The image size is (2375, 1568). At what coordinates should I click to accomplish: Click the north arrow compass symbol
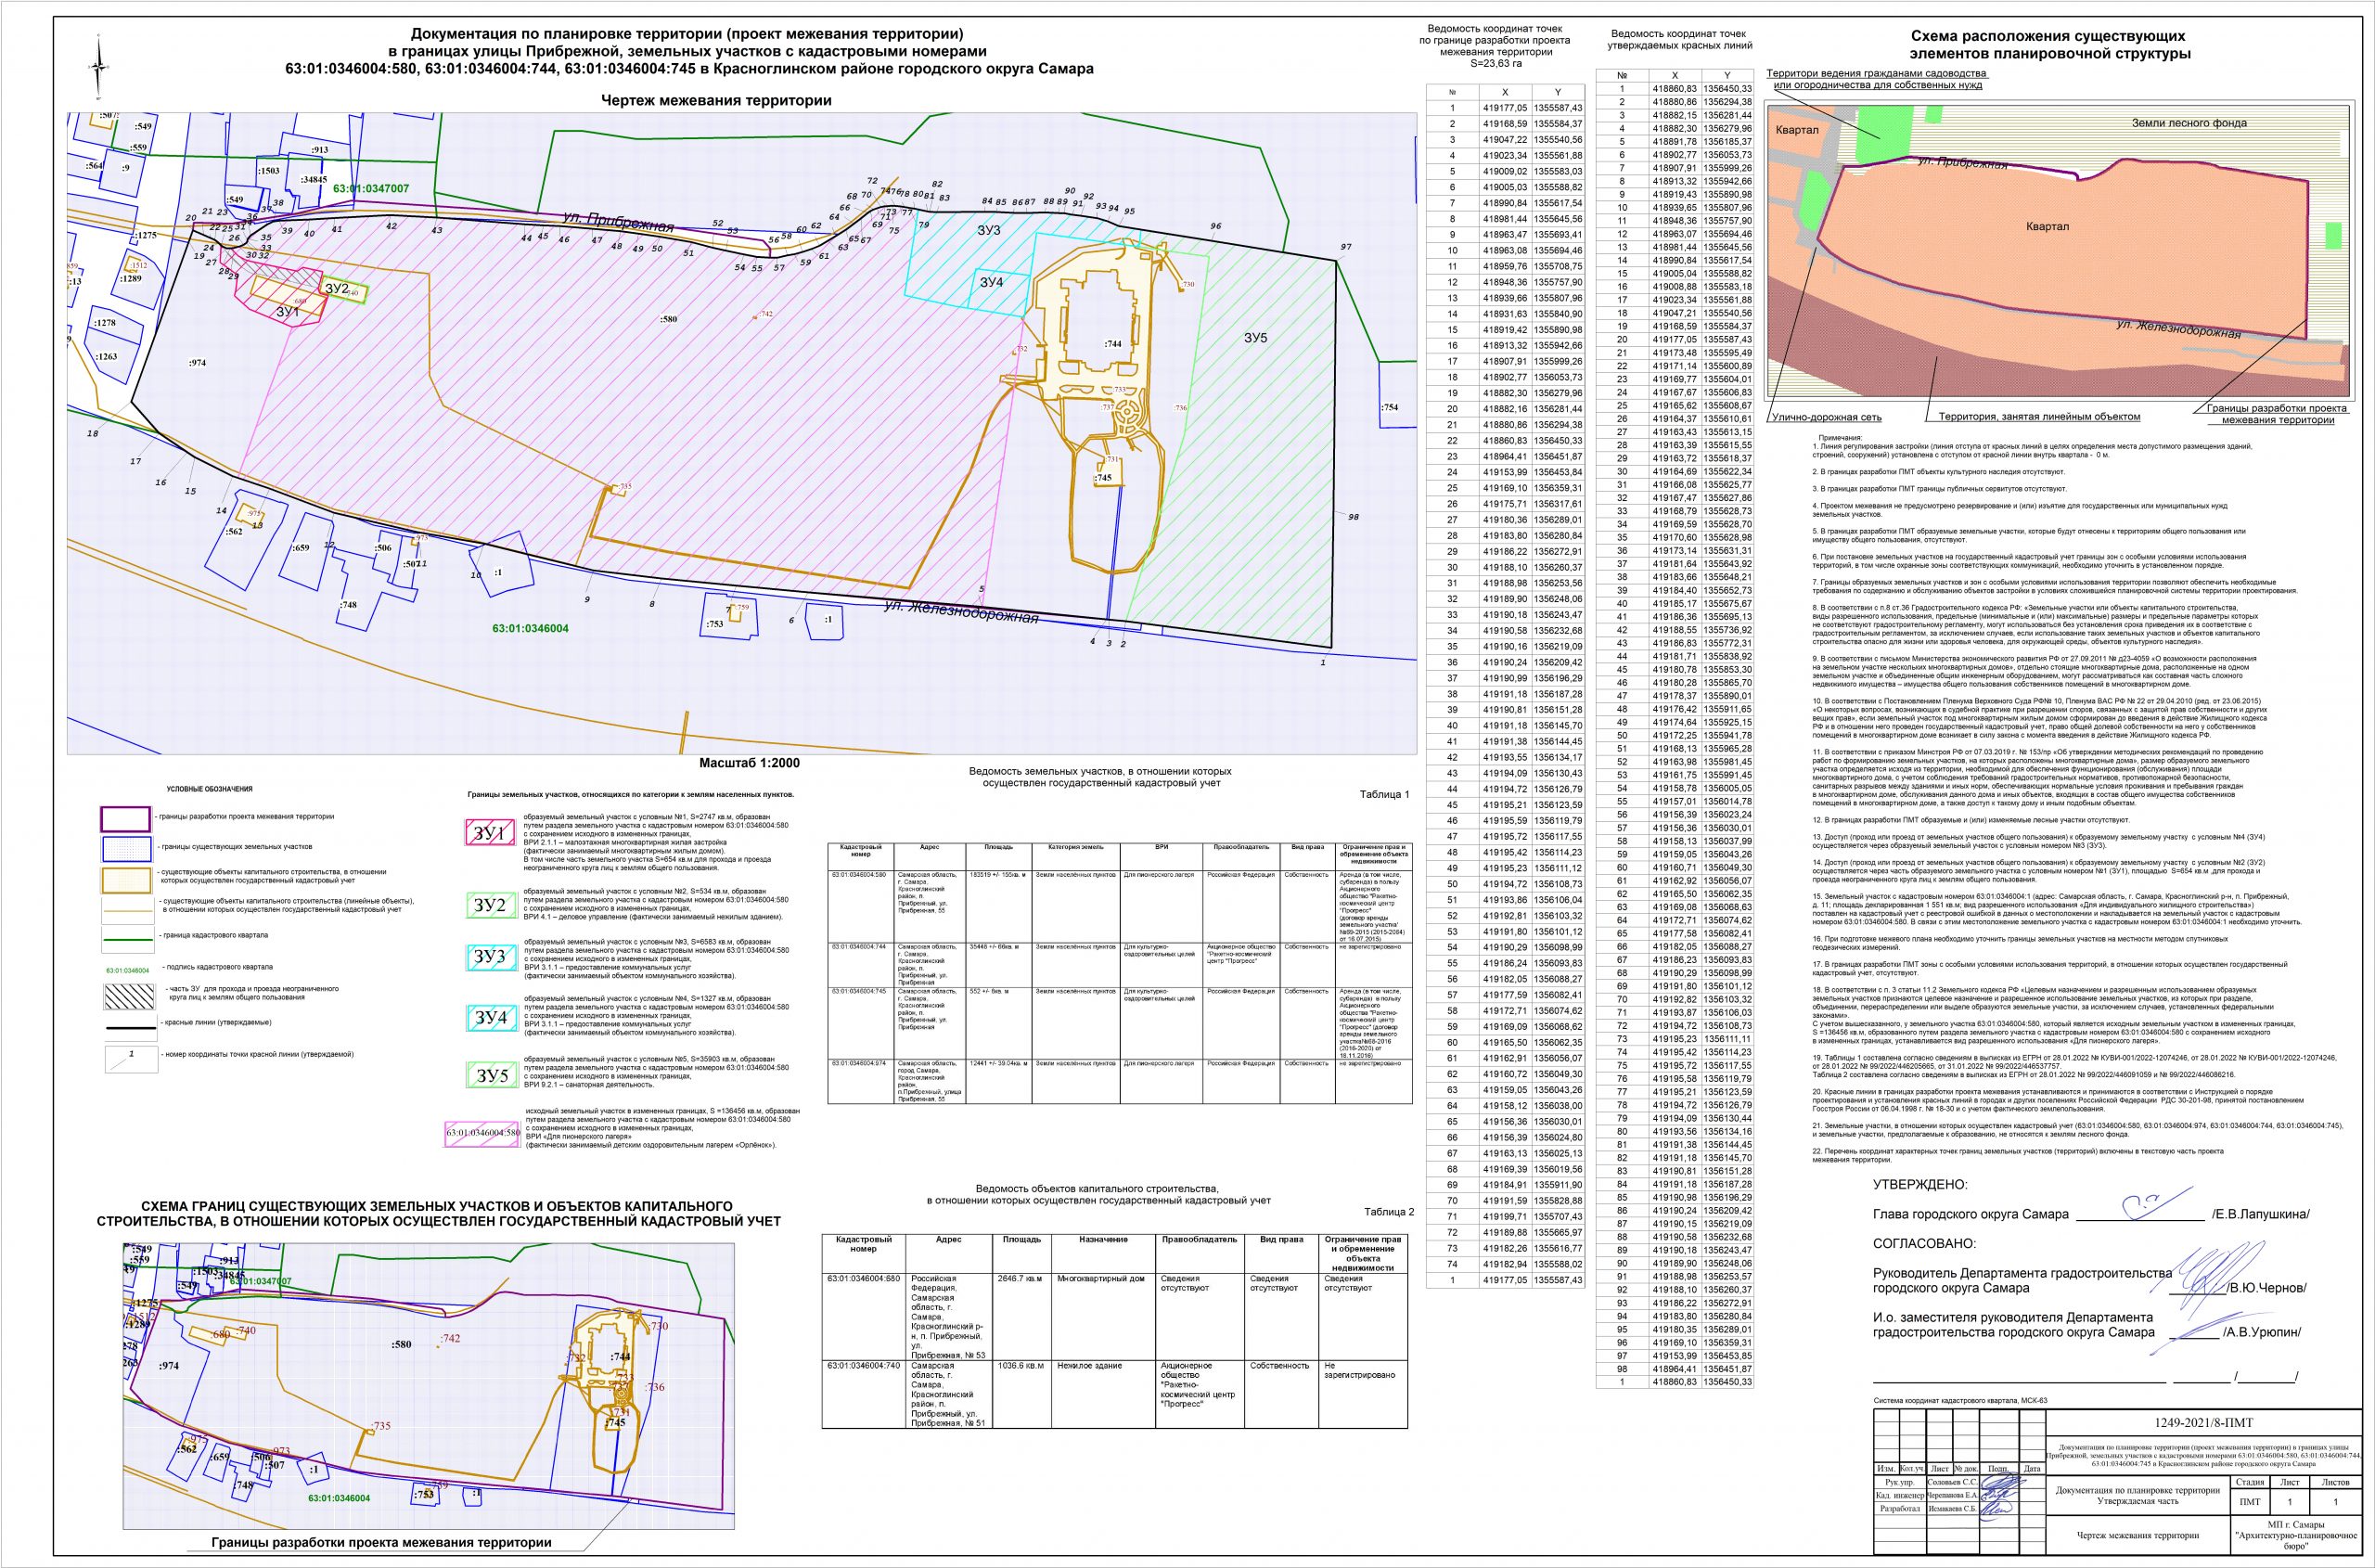pos(98,66)
